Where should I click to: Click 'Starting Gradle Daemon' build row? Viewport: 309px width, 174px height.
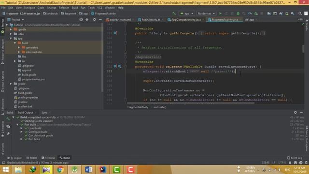tap(39, 121)
